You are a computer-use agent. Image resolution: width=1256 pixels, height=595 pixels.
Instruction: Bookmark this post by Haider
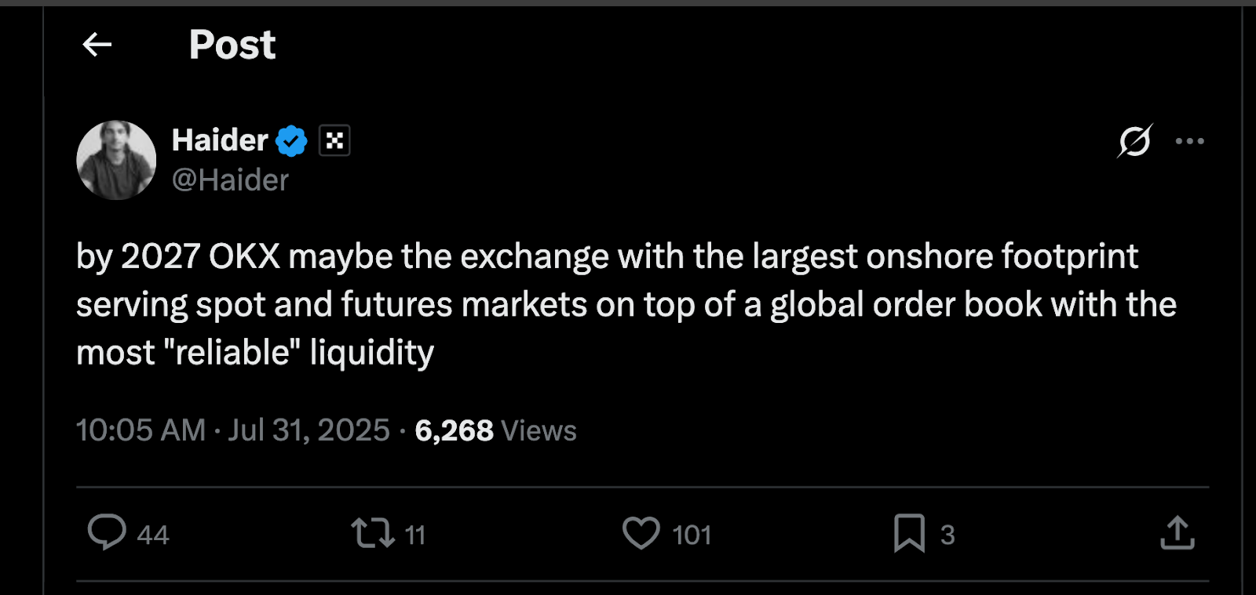[x=909, y=533]
